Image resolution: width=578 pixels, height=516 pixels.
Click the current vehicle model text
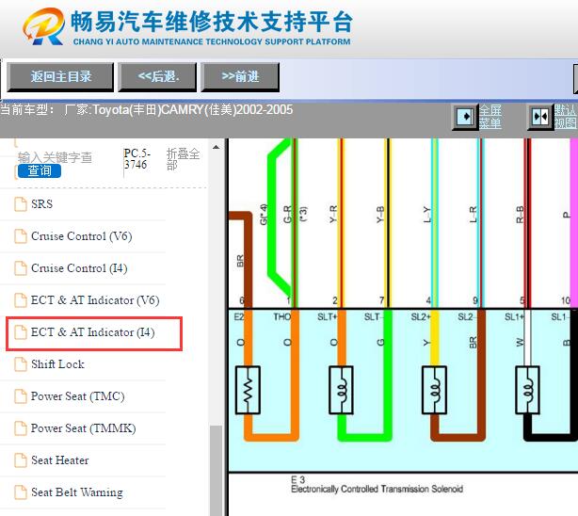[146, 110]
